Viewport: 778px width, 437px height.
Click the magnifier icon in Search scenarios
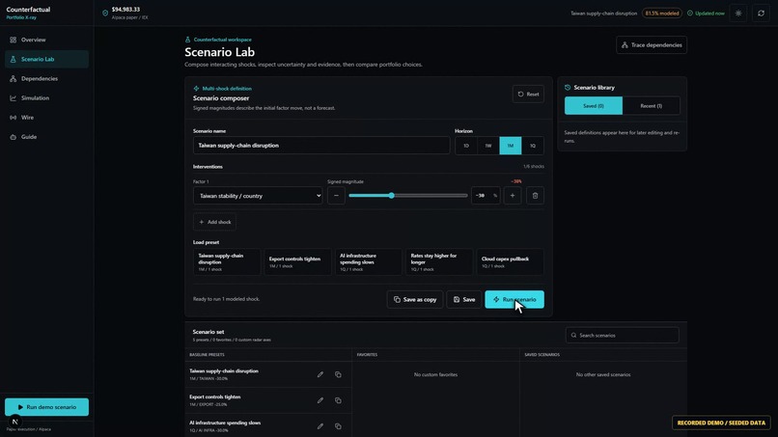573,336
